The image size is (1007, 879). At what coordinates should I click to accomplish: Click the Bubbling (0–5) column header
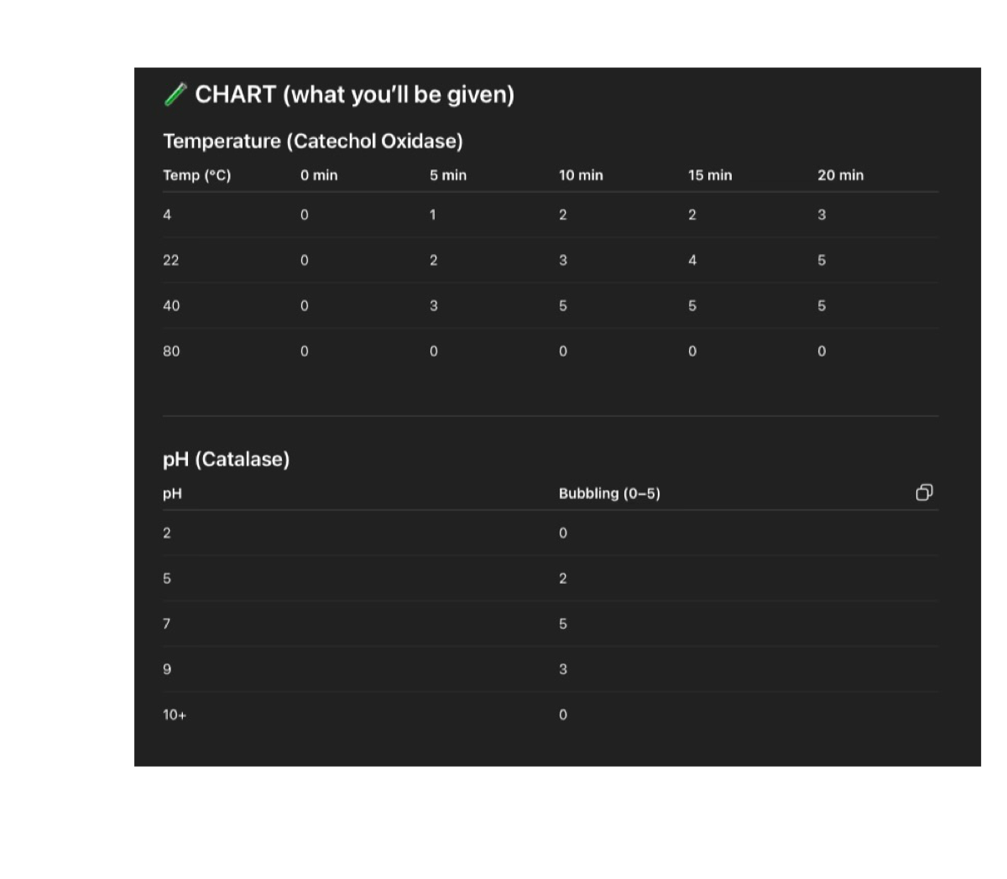[609, 493]
